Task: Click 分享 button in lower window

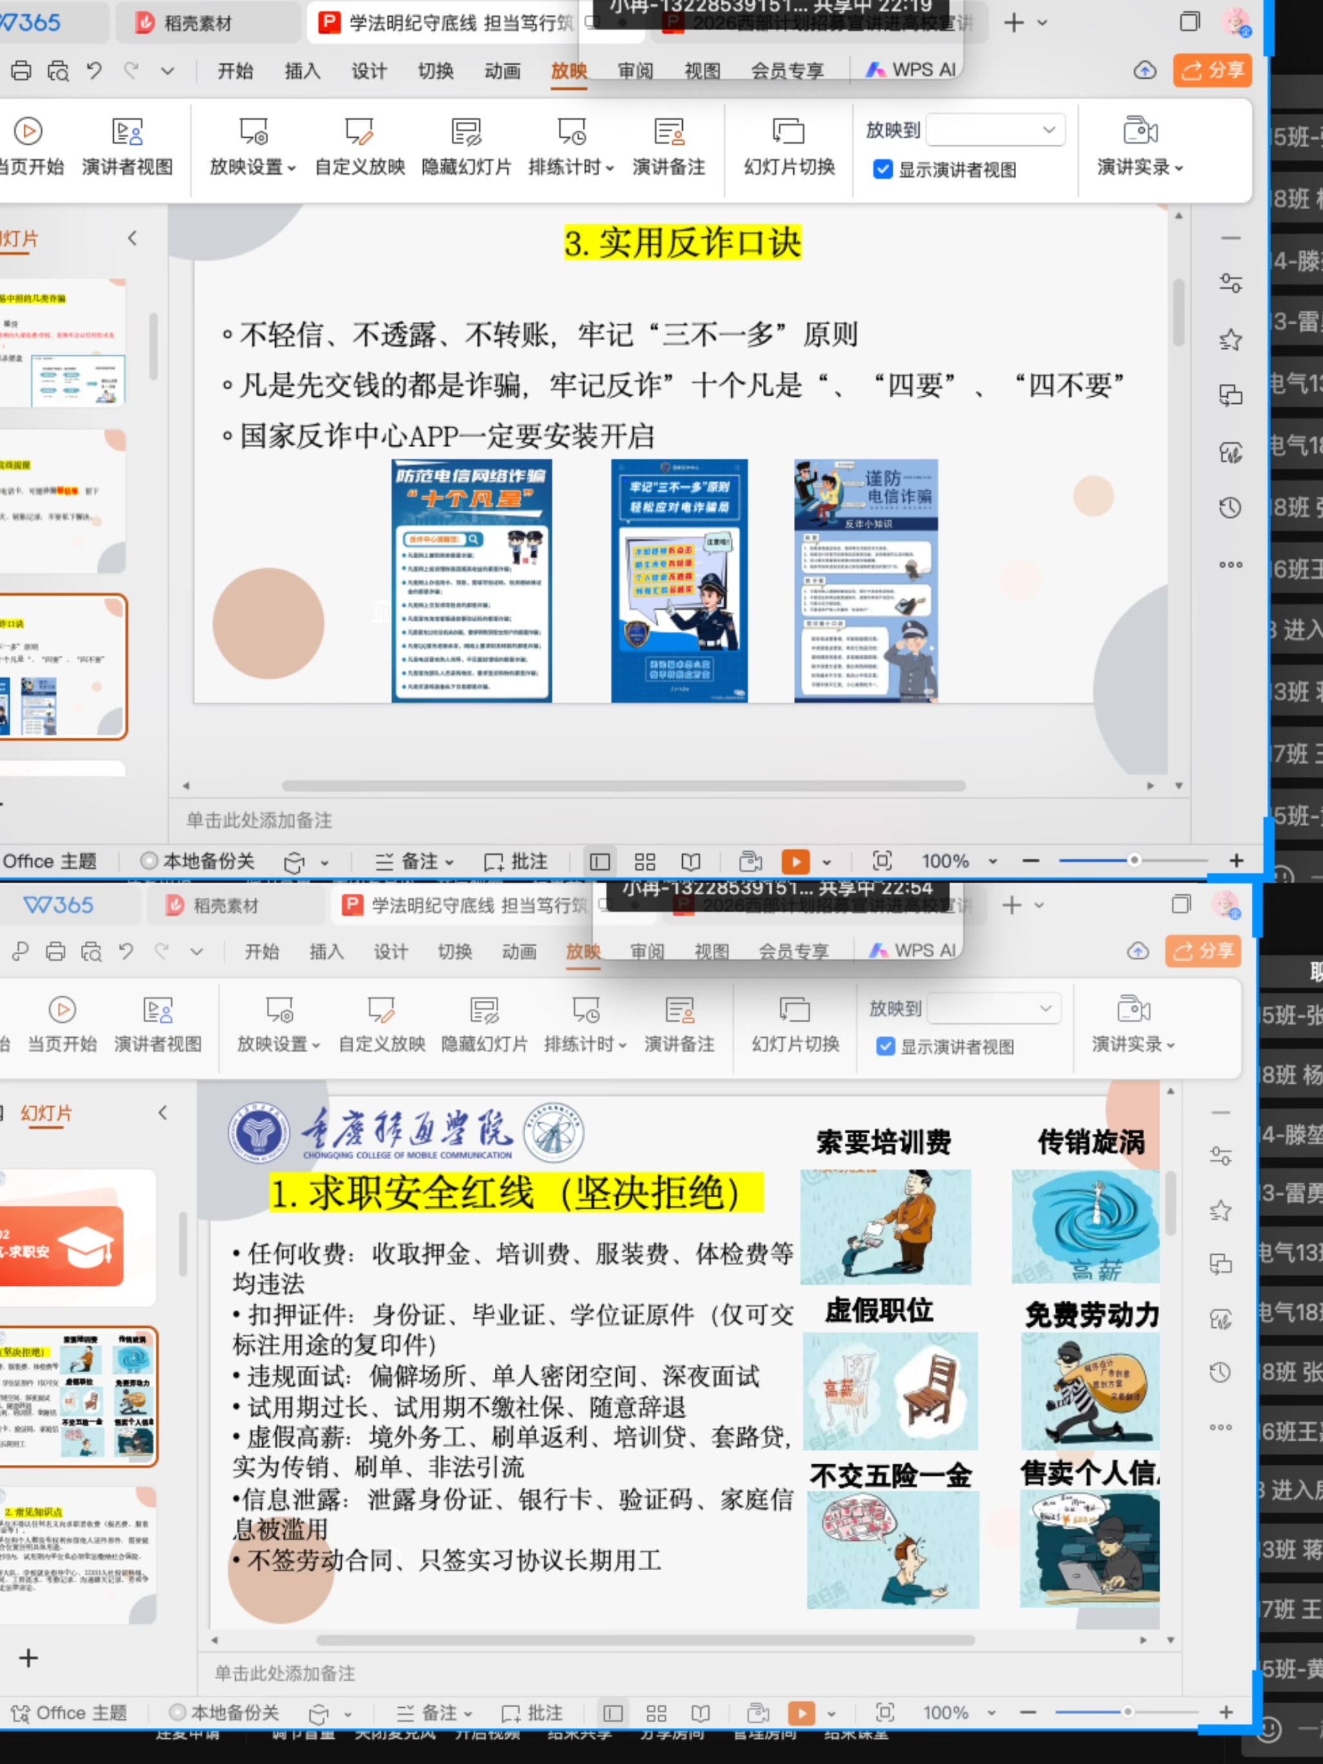Action: 1203,950
